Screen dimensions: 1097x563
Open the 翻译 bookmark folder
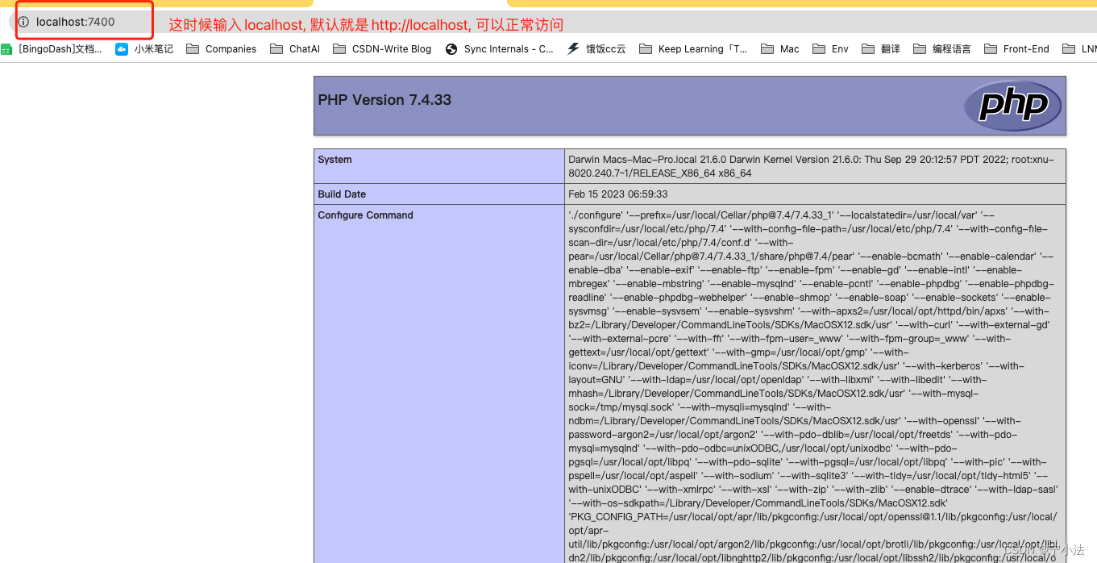tap(880, 48)
